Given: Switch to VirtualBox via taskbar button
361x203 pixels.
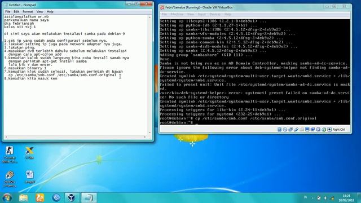Looking at the screenshot, I should [x=72, y=198].
